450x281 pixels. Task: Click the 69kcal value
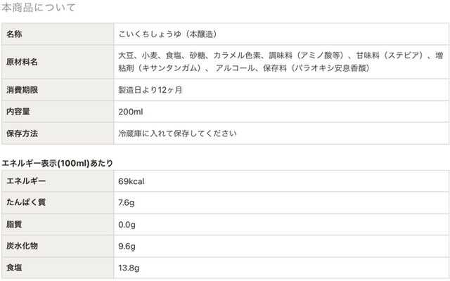[131, 181]
